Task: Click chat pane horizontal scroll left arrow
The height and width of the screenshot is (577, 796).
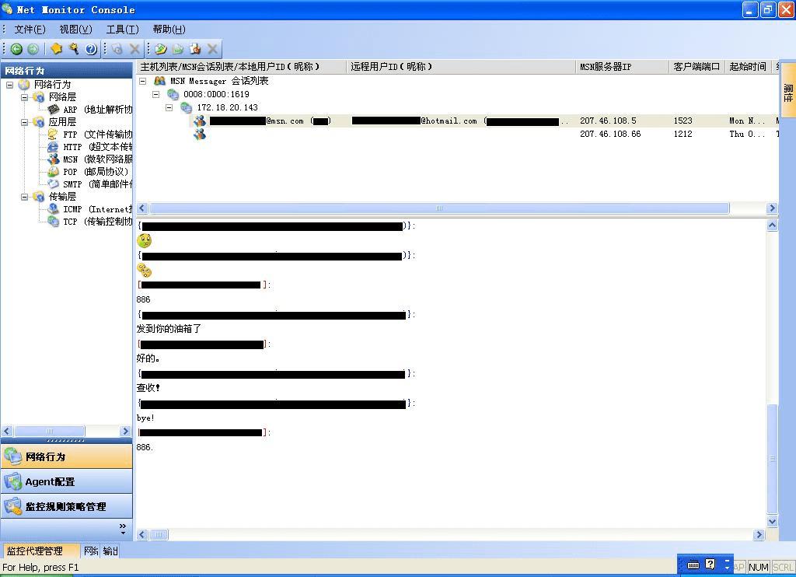Action: tap(142, 534)
